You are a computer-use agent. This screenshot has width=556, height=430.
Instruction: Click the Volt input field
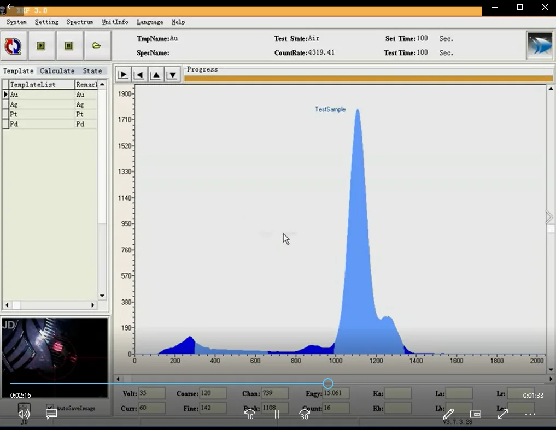point(151,393)
